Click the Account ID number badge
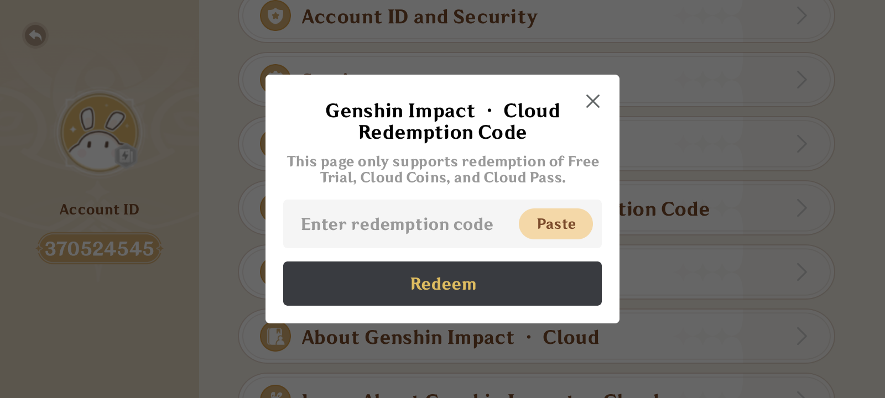Image resolution: width=885 pixels, height=398 pixels. (100, 248)
